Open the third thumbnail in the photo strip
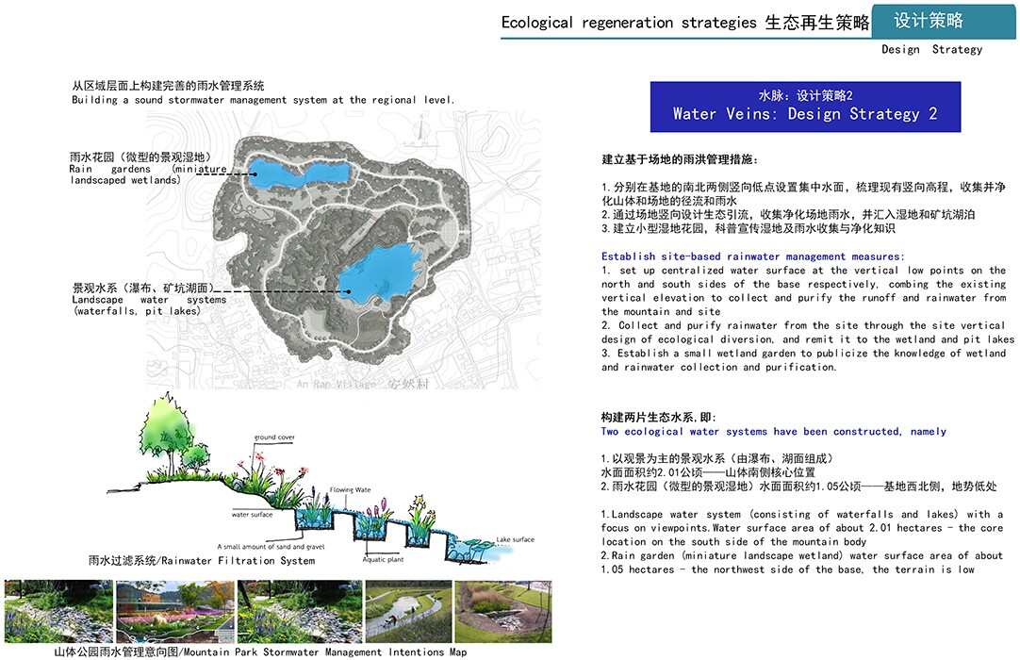Viewport: 1020px width, 660px height. tap(297, 611)
